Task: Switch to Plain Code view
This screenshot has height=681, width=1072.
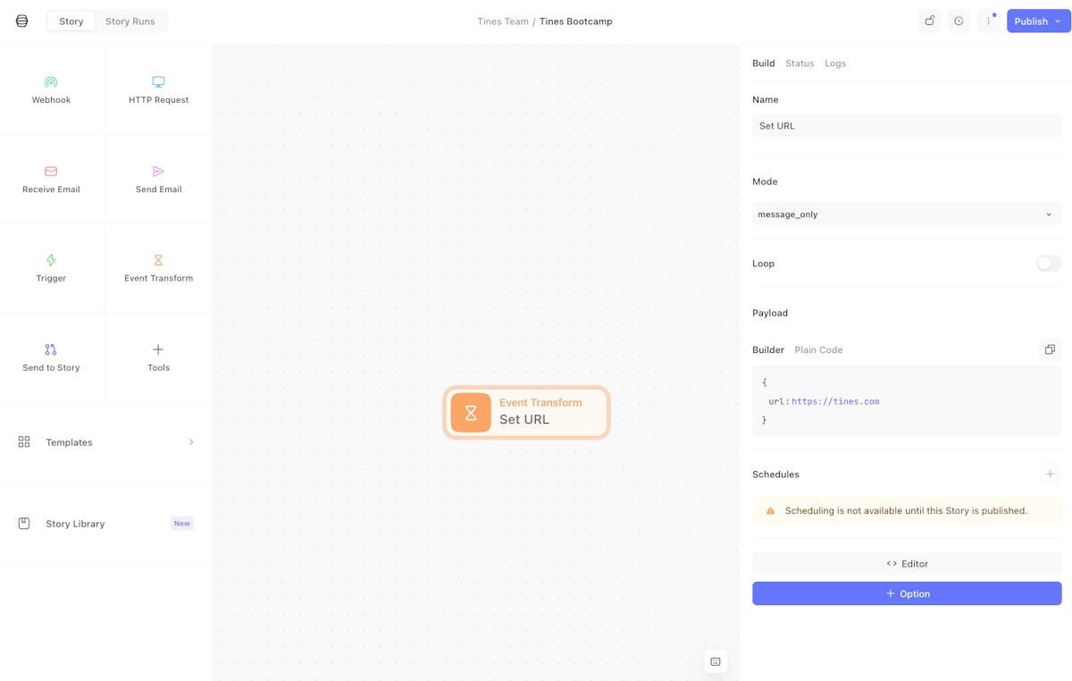Action: (818, 350)
